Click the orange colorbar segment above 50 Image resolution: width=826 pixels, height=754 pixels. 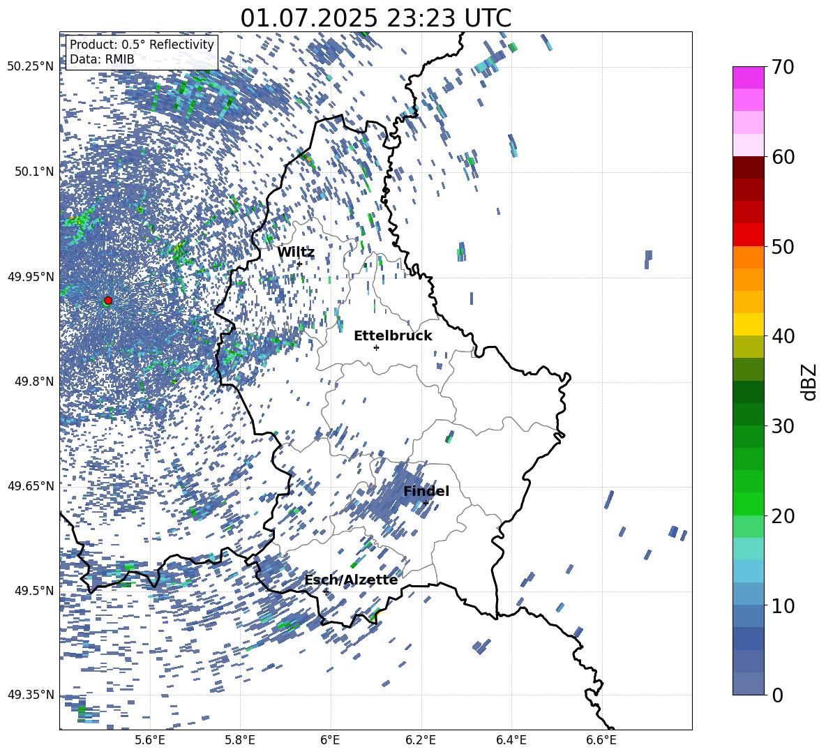[748, 257]
